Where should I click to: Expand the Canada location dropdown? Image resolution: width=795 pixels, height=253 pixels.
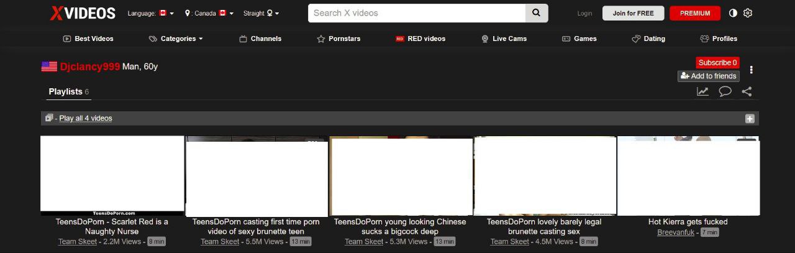209,13
